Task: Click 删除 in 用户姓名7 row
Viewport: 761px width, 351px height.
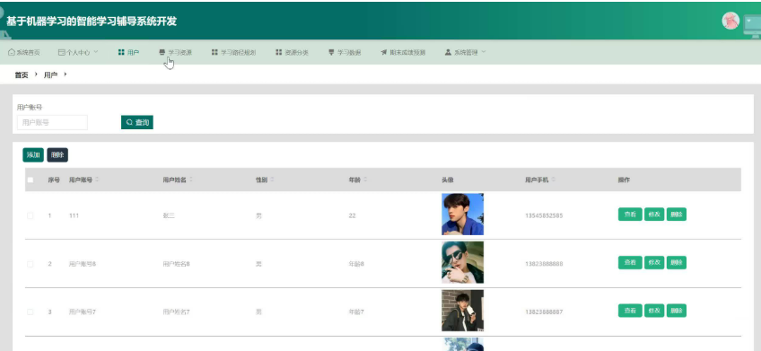Action: (677, 311)
